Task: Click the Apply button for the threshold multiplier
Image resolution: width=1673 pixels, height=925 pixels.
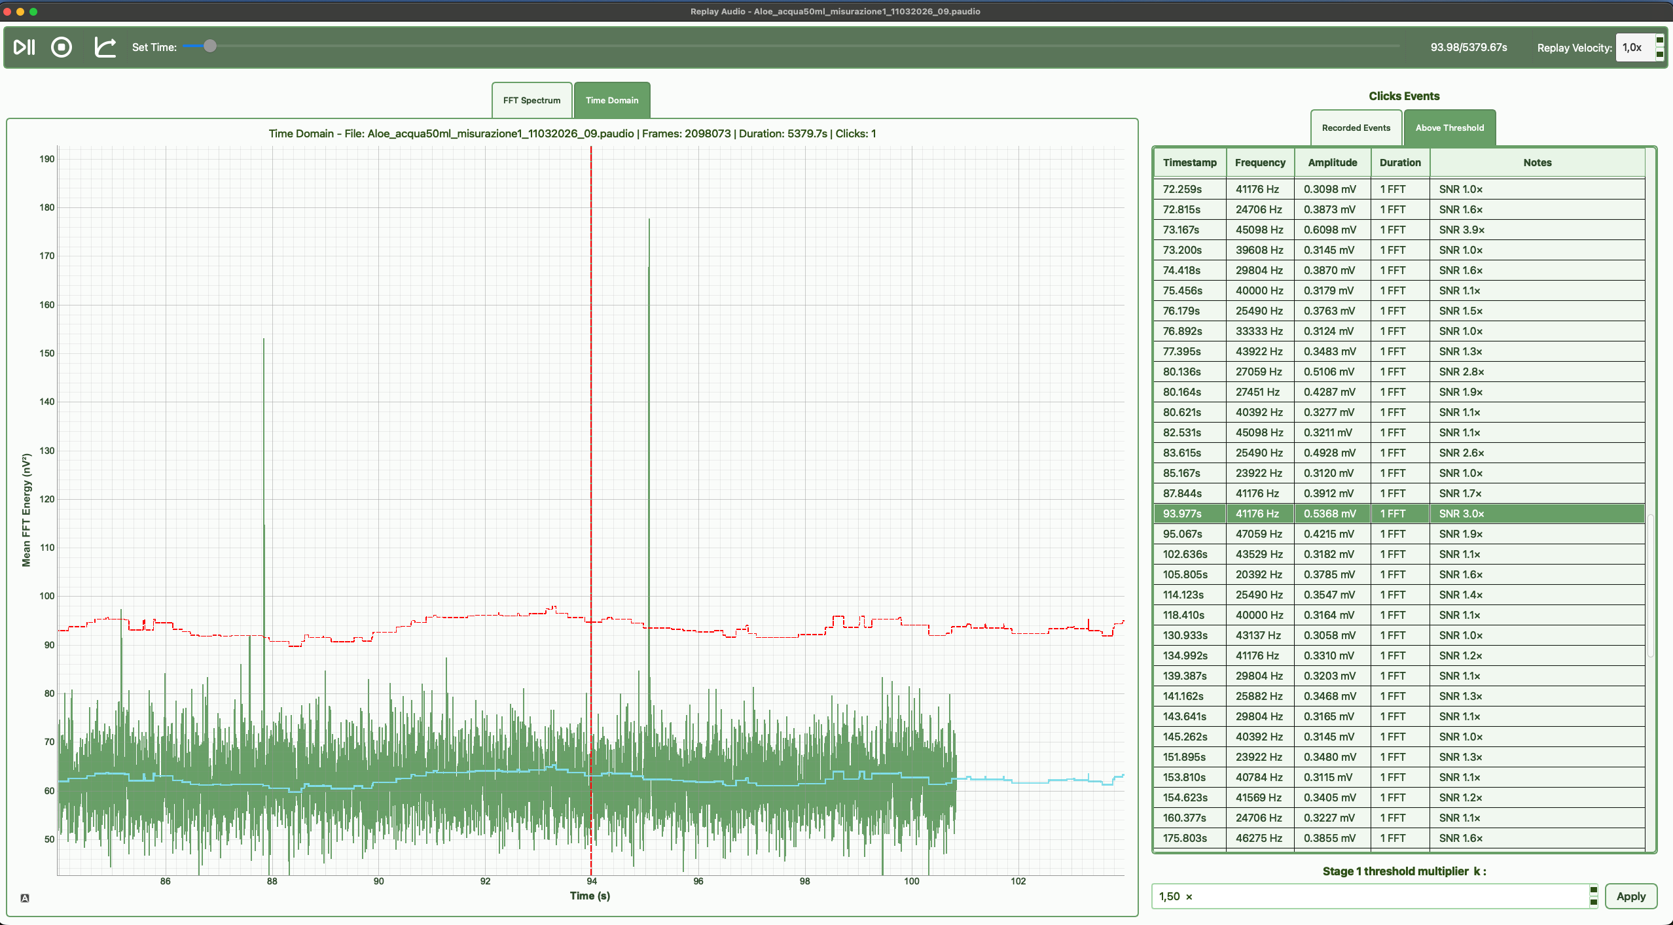Action: (x=1630, y=896)
